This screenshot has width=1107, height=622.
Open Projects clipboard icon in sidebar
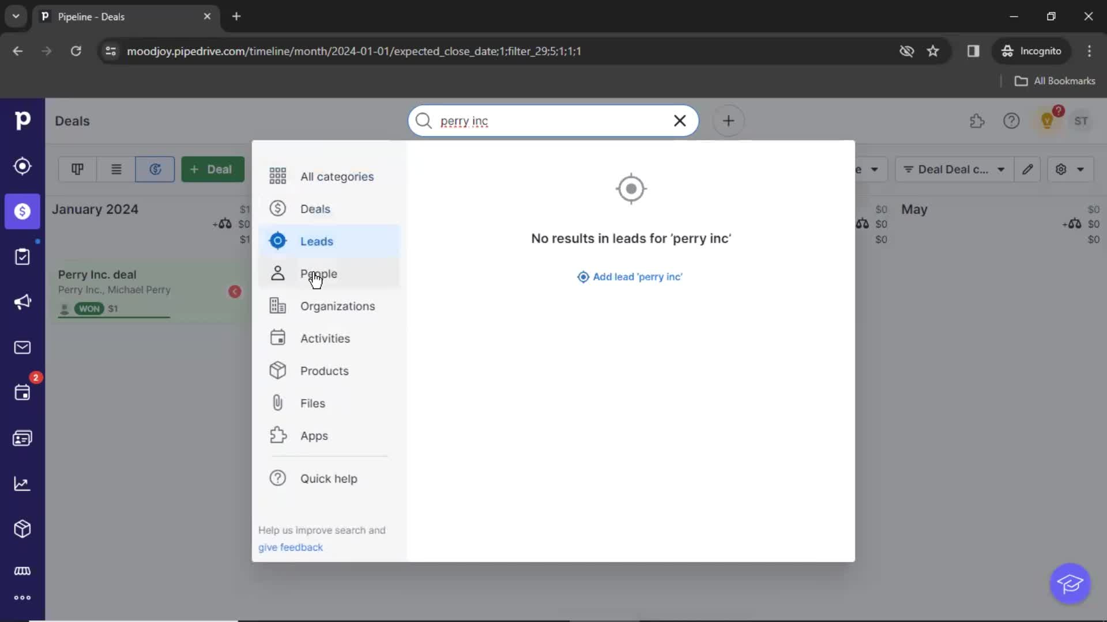(22, 257)
